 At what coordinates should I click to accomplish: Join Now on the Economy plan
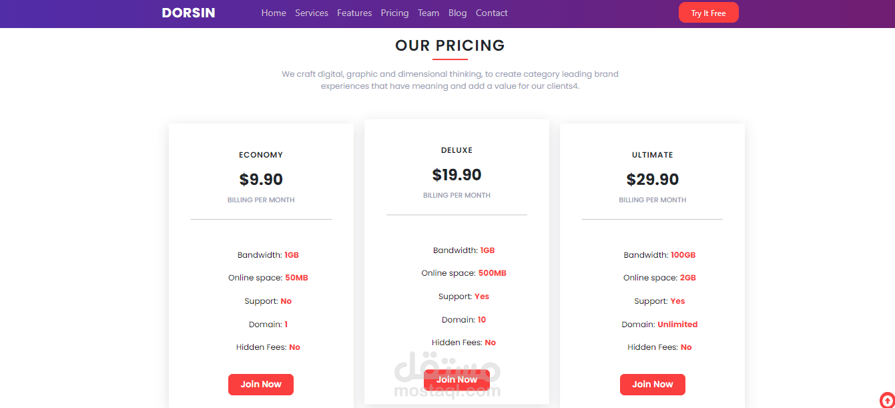[x=261, y=384]
